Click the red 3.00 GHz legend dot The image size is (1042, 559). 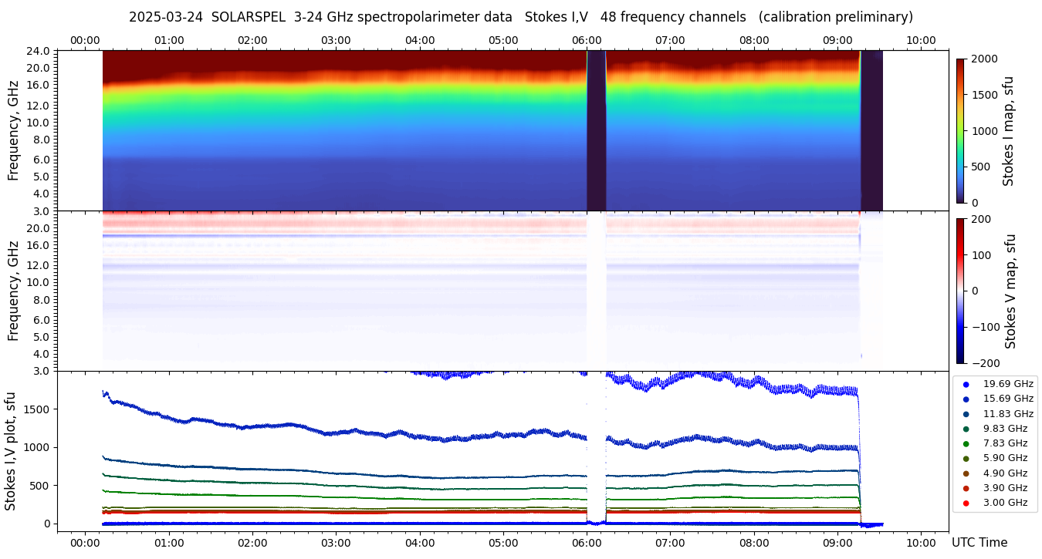(x=966, y=503)
